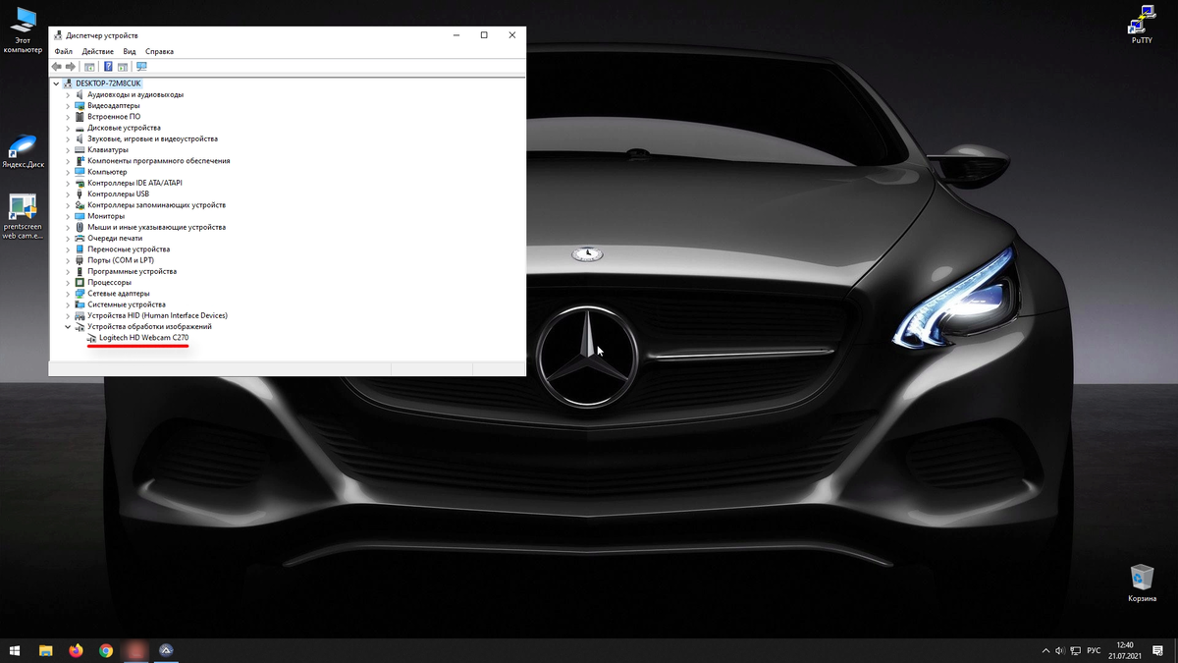The image size is (1178, 663).
Task: Open Firefox from the taskbar
Action: (76, 650)
